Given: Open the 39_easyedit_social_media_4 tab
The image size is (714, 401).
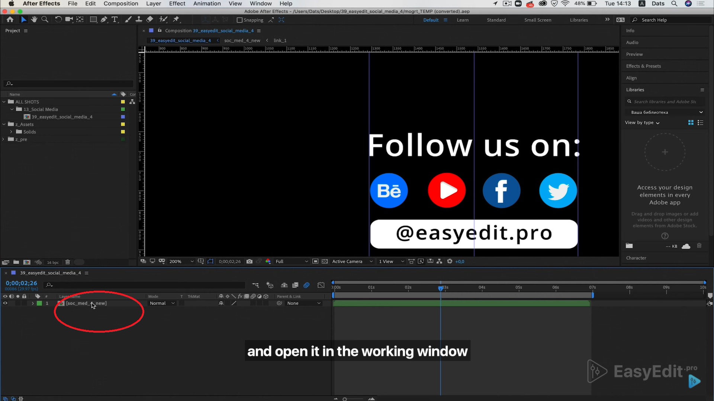Looking at the screenshot, I should (x=180, y=40).
